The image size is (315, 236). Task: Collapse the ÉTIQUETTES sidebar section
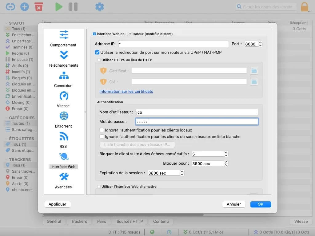(x=6, y=139)
